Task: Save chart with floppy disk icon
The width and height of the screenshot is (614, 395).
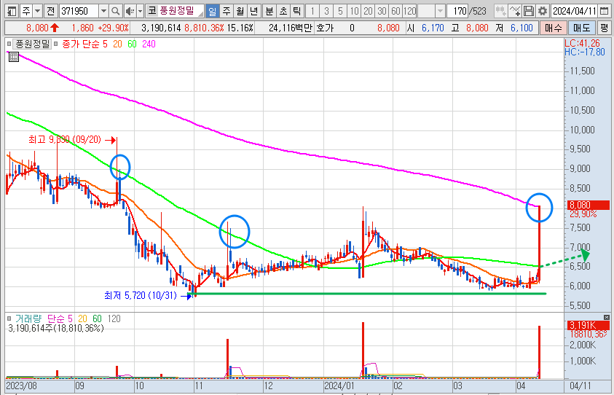Action: (529, 11)
